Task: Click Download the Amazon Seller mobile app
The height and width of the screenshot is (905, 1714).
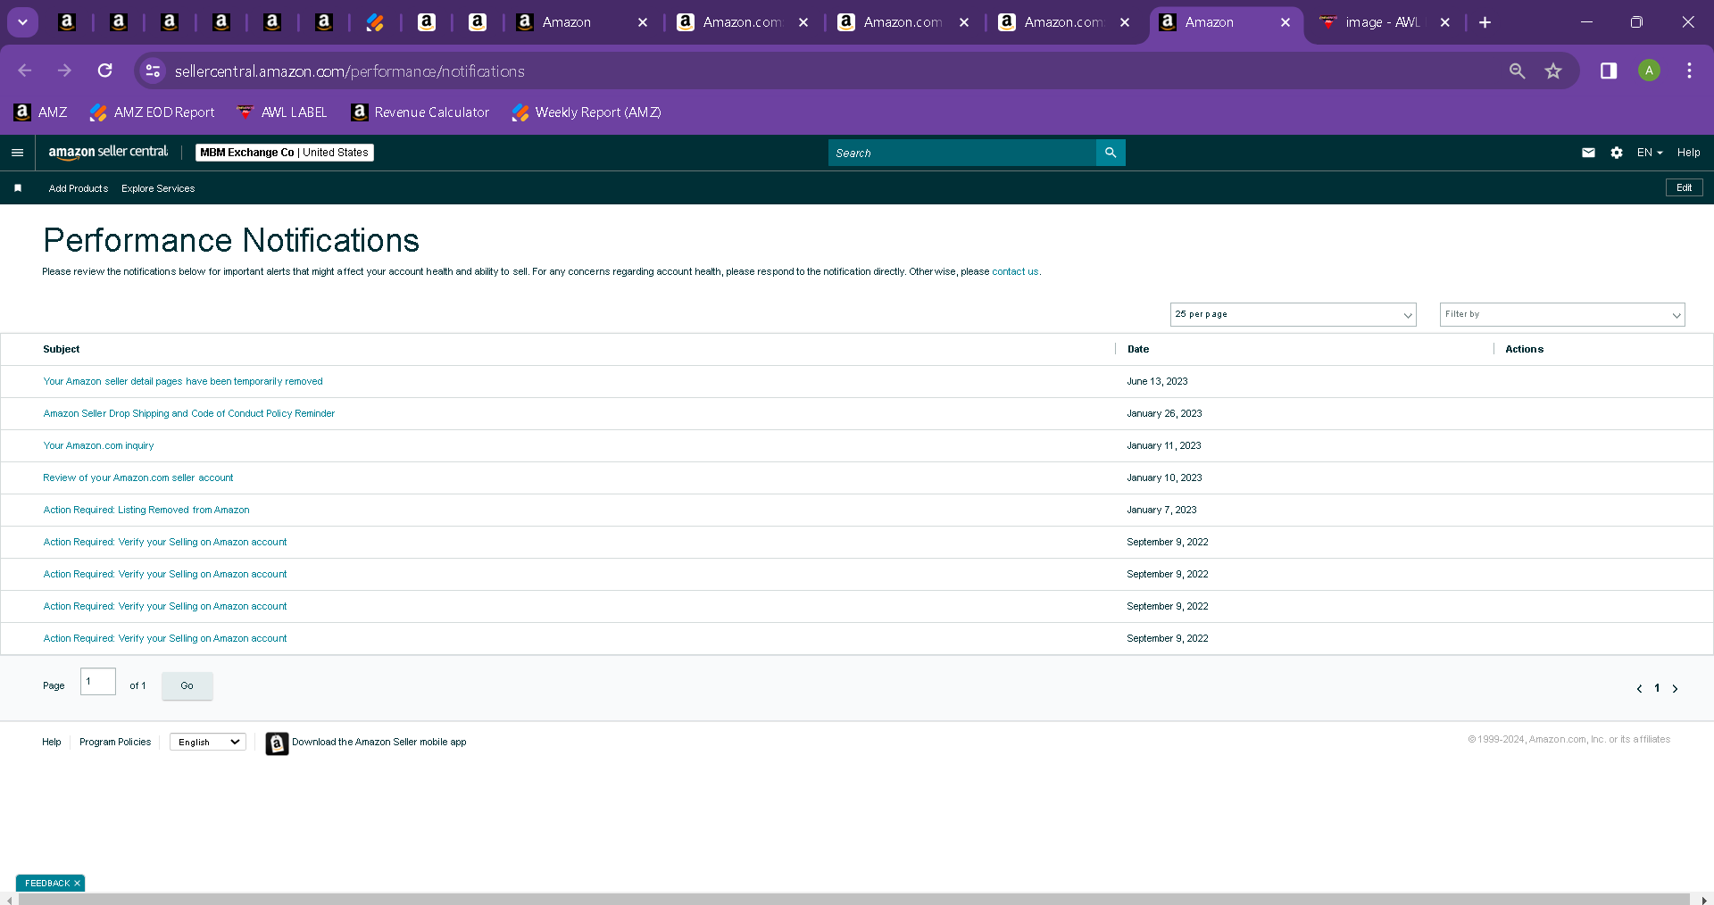Action: coord(379,742)
